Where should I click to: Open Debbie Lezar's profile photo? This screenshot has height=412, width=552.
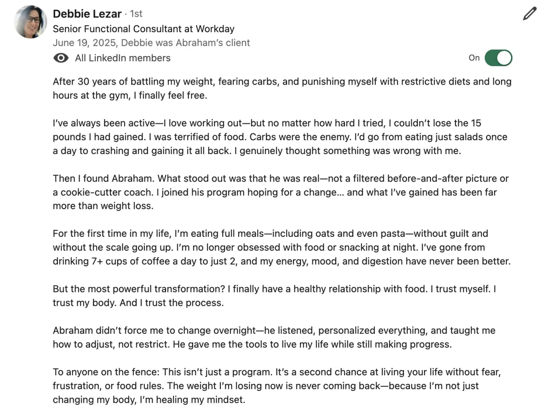30,22
